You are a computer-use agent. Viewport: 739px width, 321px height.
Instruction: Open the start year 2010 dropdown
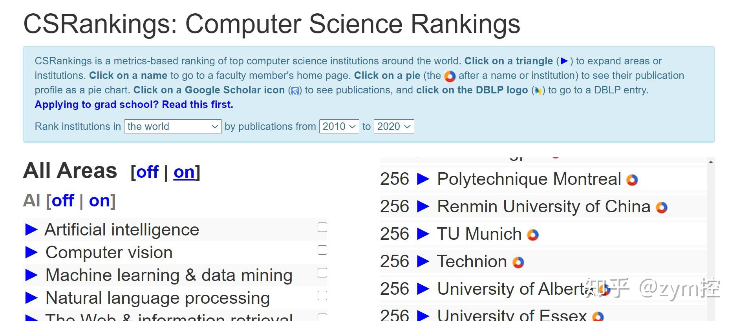(339, 126)
